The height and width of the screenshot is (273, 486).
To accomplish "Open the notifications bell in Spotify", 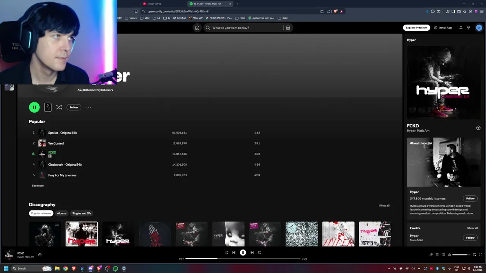I will tap(461, 28).
